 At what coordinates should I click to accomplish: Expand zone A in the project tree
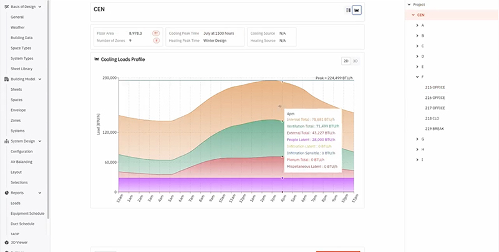(417, 26)
